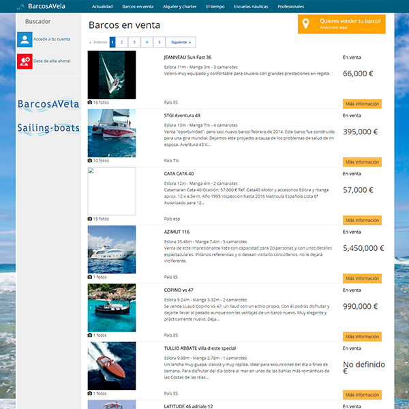This screenshot has height=409, width=409.
Task: Click the Quieres vender tu barco? banner
Action: 342,24
